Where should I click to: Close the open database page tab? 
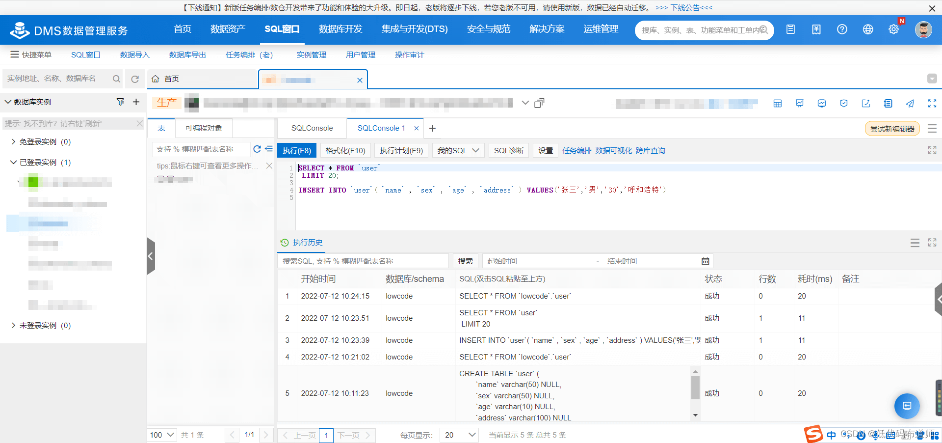tap(360, 80)
